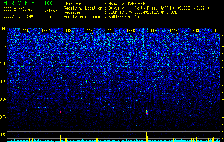The image size is (224, 142).
Task: Click the kHz axis unit label
Action: pos(3,29)
